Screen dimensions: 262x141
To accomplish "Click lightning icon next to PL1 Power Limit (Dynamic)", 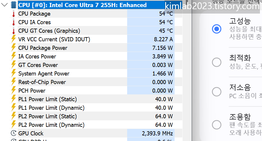I will click(x=14, y=108).
